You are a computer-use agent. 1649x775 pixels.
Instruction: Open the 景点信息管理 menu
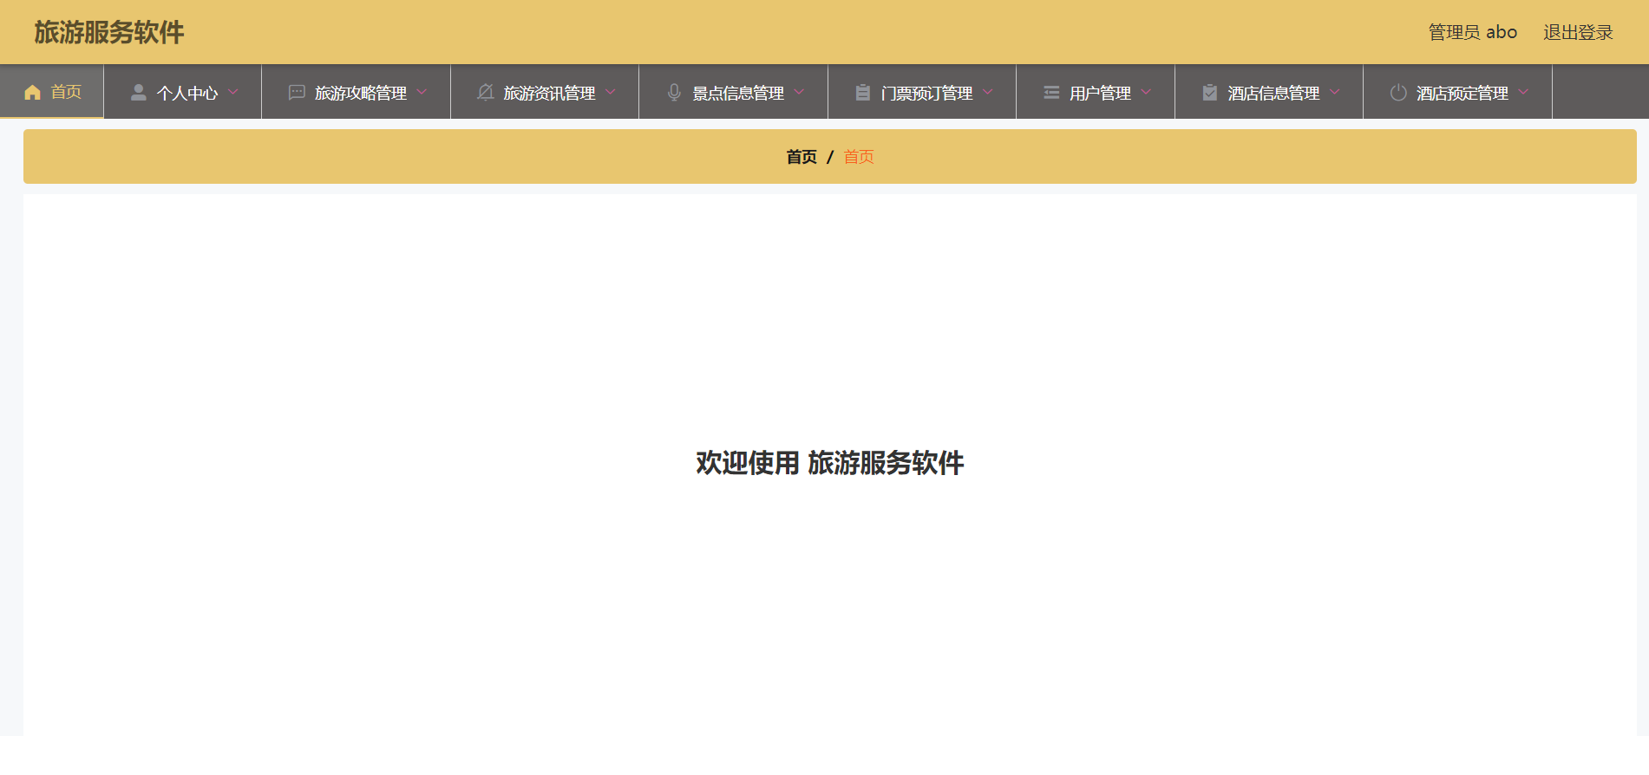(x=737, y=93)
